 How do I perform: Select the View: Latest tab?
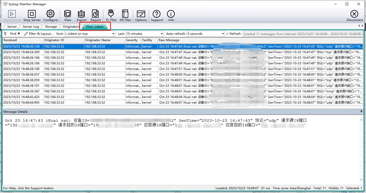(95, 26)
